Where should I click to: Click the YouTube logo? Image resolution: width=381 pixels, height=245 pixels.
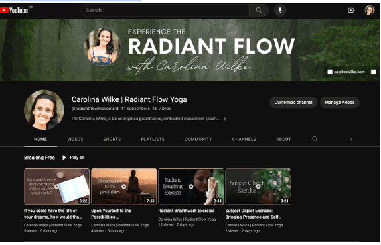tap(14, 10)
